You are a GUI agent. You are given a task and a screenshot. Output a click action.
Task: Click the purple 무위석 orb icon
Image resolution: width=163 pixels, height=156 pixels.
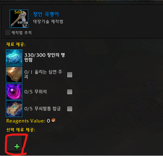tap(14, 92)
